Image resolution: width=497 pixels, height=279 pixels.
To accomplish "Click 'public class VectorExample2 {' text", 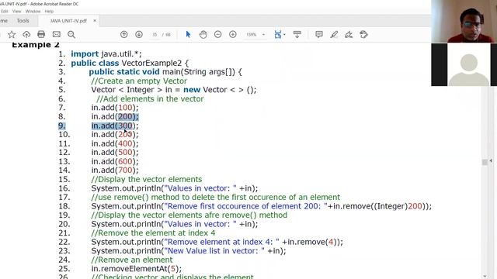I will point(130,63).
